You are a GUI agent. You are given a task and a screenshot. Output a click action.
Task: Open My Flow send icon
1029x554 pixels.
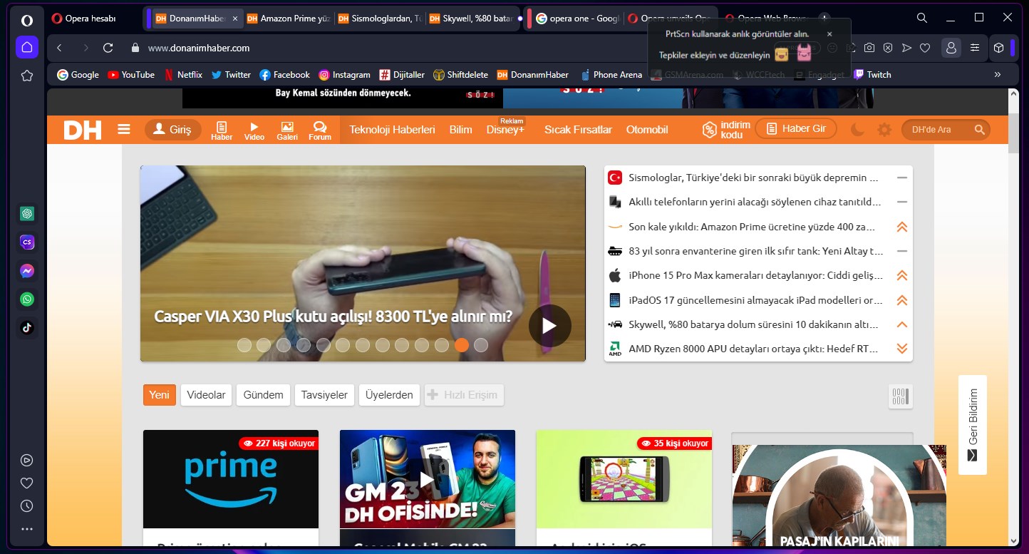click(906, 48)
